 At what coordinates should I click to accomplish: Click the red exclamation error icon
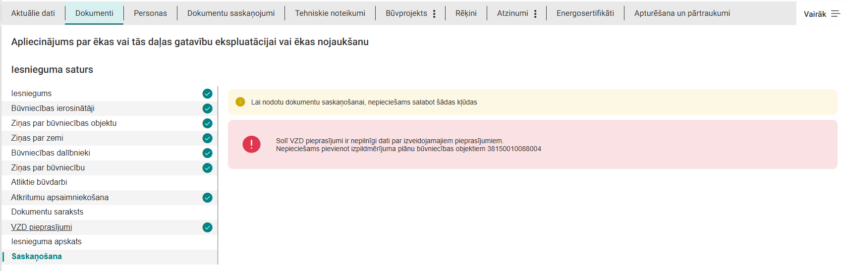pyautogui.click(x=251, y=144)
